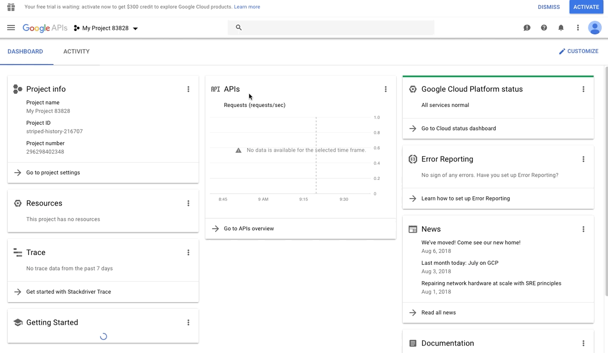
Task: Click the API icon on APIs card
Action: [x=216, y=89]
